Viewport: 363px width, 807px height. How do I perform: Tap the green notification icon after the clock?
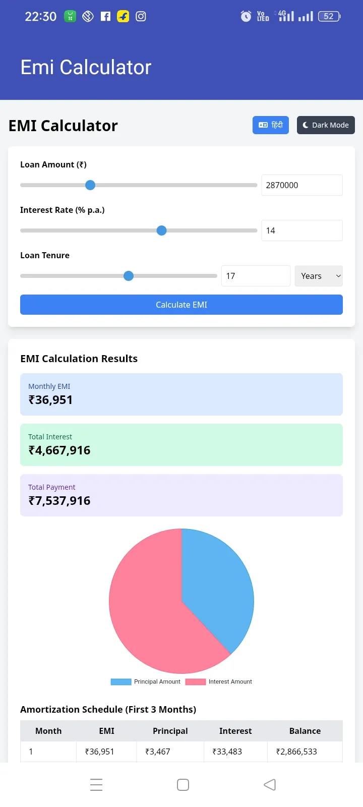pyautogui.click(x=70, y=16)
